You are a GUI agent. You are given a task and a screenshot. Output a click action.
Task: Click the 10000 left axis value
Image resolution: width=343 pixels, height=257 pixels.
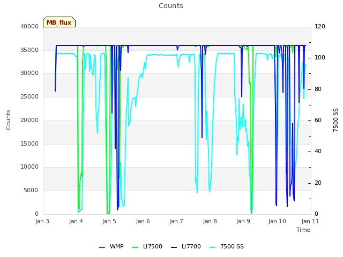click(x=29, y=167)
